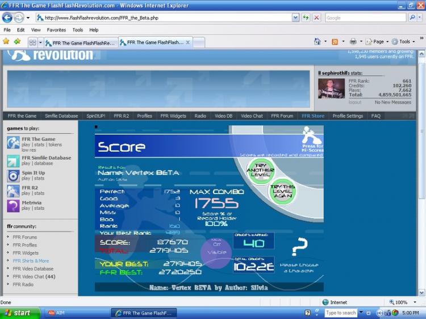
Task: Click the Google search input box
Action: click(x=366, y=18)
